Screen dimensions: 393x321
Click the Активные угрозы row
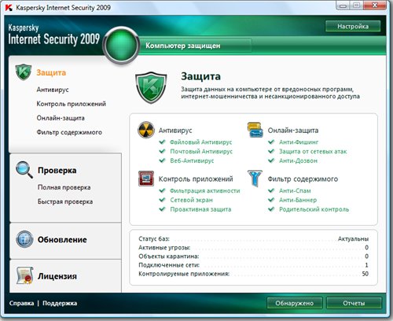point(253,247)
